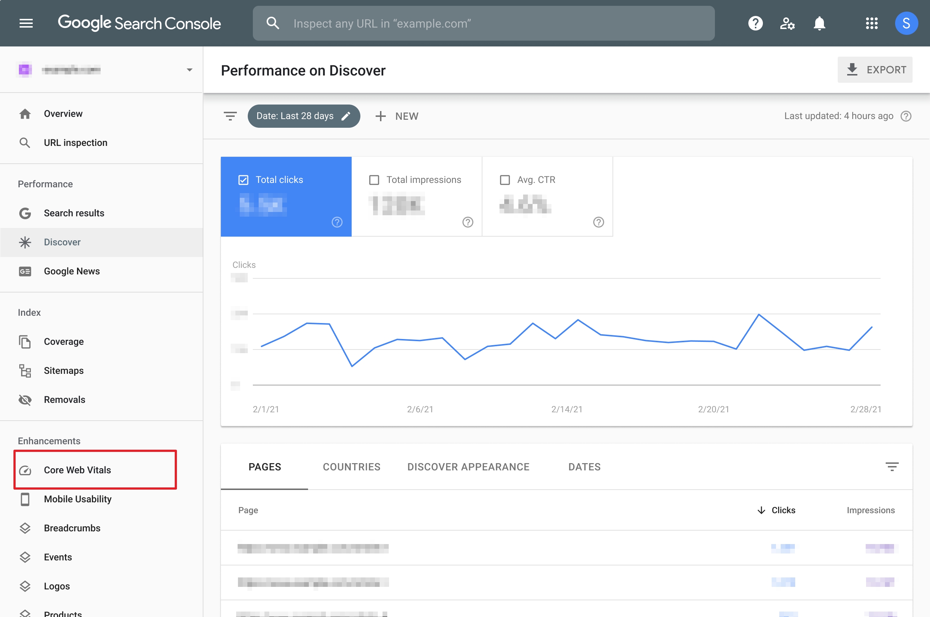This screenshot has width=930, height=617.
Task: Click the Removals icon
Action: coord(25,399)
